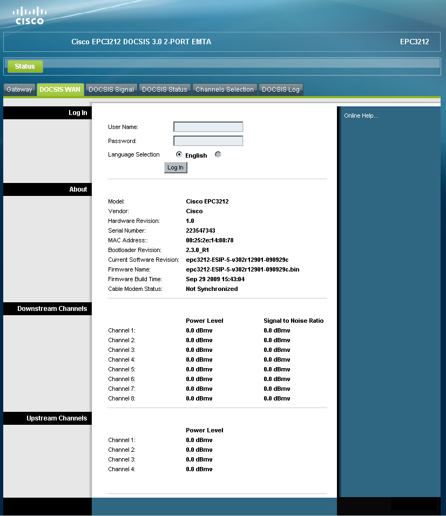Click the model value Cisco EPC3212
Viewport: 446px width, 516px height.
[x=207, y=201]
